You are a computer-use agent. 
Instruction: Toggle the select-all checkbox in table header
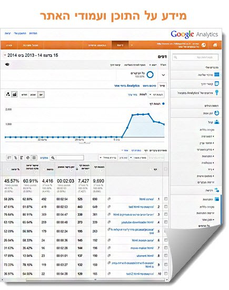click(166, 169)
